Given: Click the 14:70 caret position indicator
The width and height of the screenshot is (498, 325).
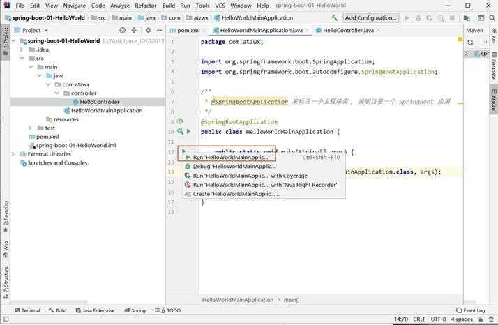Looking at the screenshot, I should coord(401,319).
